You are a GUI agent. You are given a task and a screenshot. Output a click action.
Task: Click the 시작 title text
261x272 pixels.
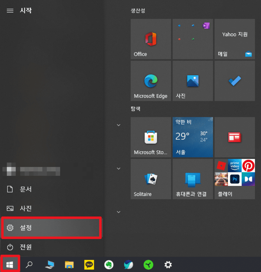(x=26, y=10)
